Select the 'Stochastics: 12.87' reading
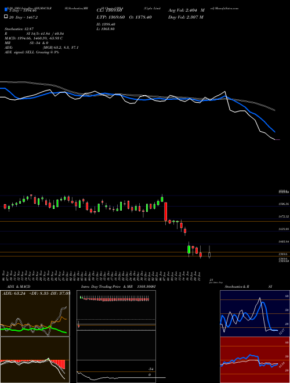Image resolution: width=290 pixels, height=383 pixels. (19, 29)
